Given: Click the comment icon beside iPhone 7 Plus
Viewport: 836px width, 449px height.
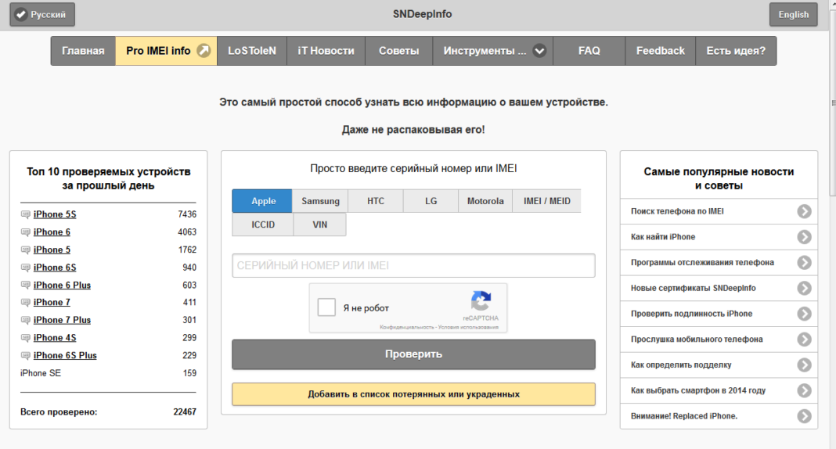Looking at the screenshot, I should click(25, 320).
